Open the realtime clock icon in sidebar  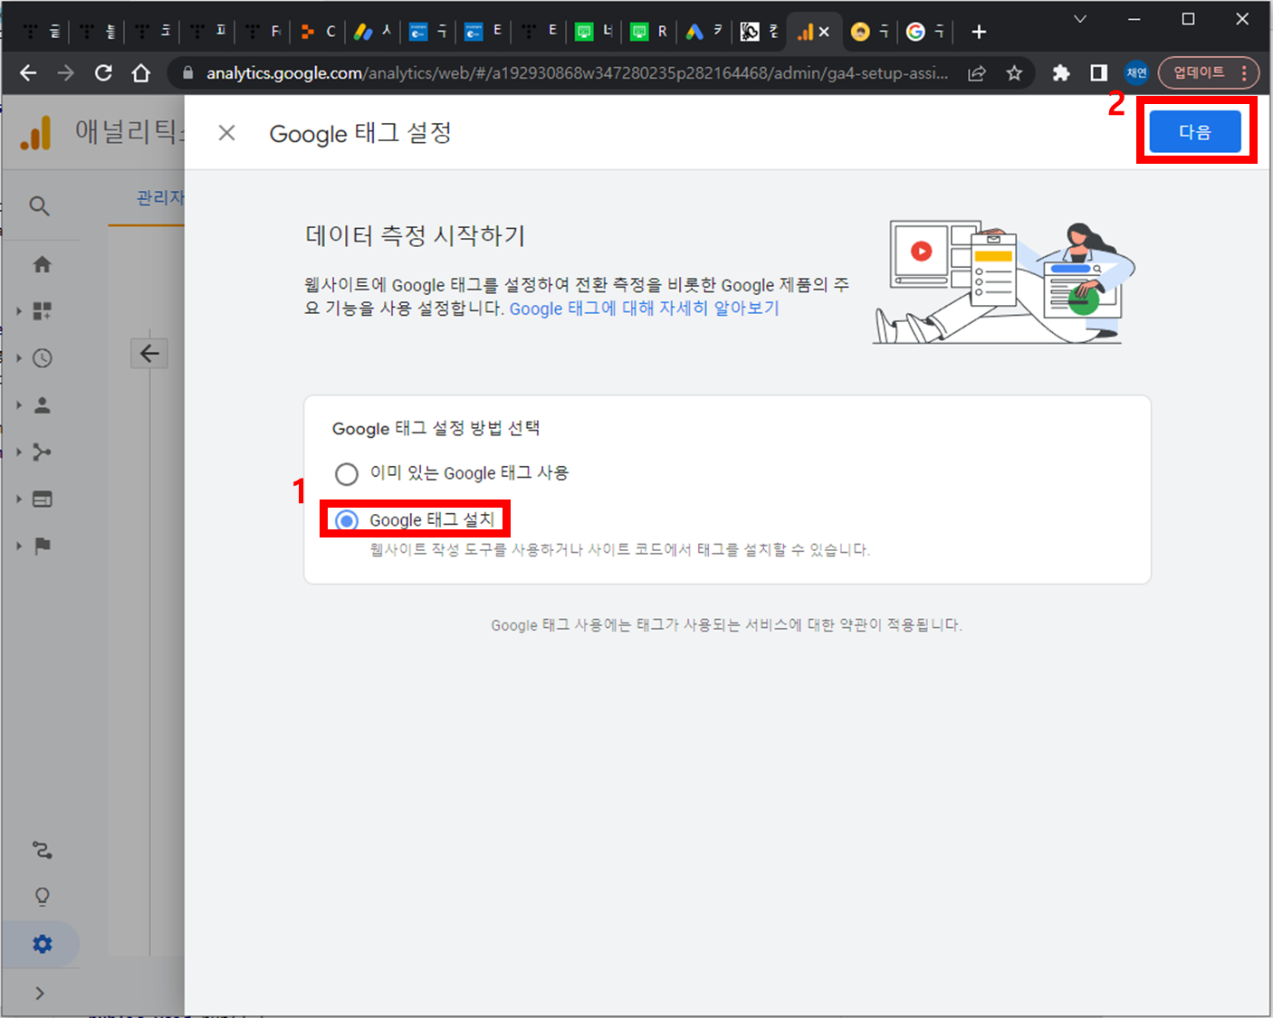coord(42,358)
